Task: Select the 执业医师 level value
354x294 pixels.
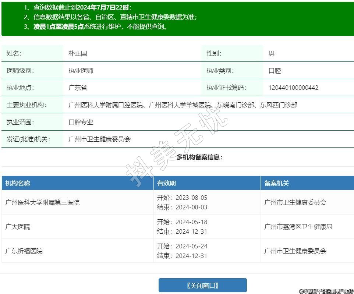Action: tap(81, 71)
